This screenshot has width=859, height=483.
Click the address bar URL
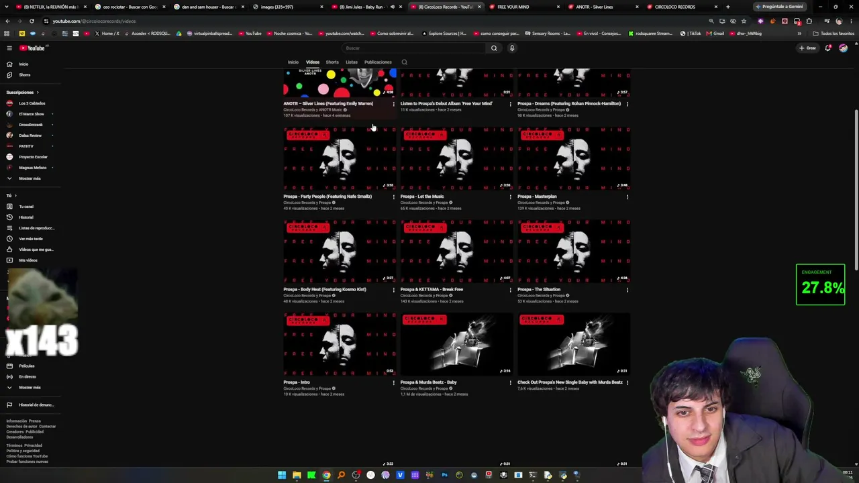(94, 21)
